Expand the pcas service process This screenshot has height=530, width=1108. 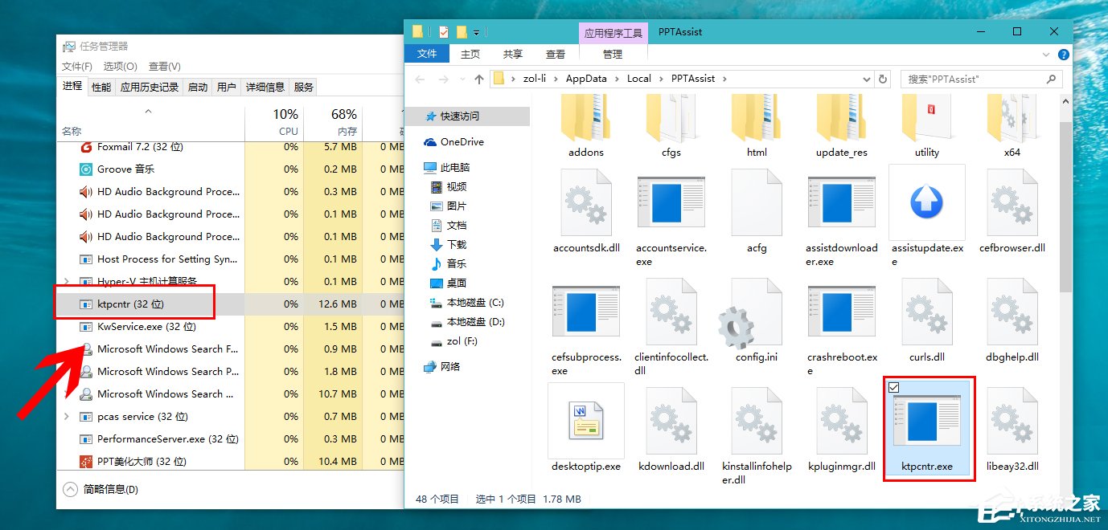pyautogui.click(x=65, y=416)
